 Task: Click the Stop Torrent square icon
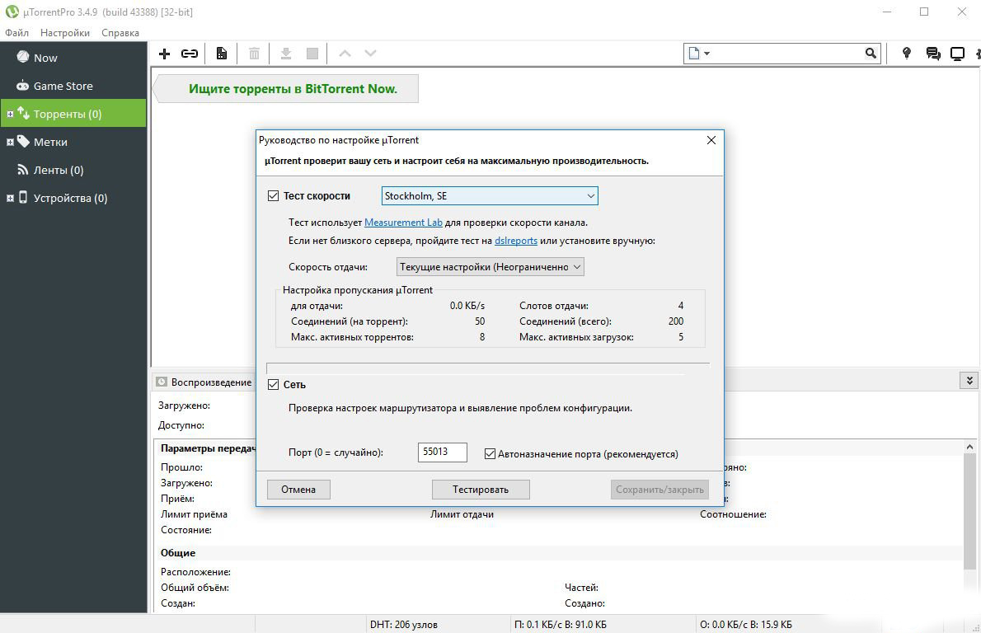312,54
